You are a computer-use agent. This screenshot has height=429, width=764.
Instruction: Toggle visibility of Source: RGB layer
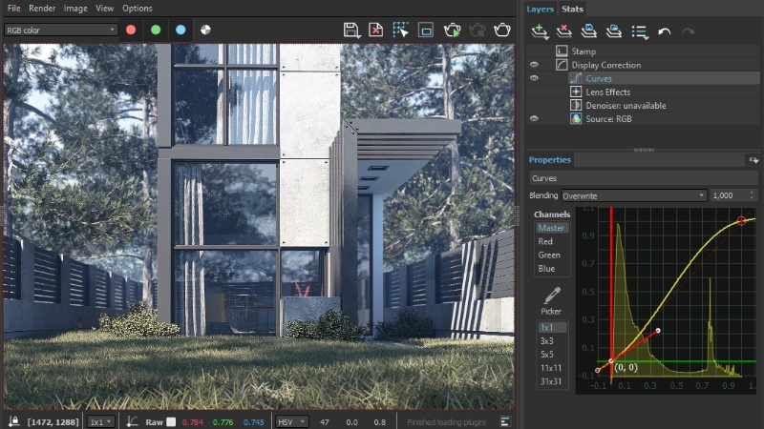[534, 118]
